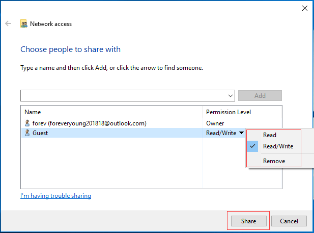Click the Permission Level column header
This screenshot has height=233, width=314.
[x=229, y=112]
